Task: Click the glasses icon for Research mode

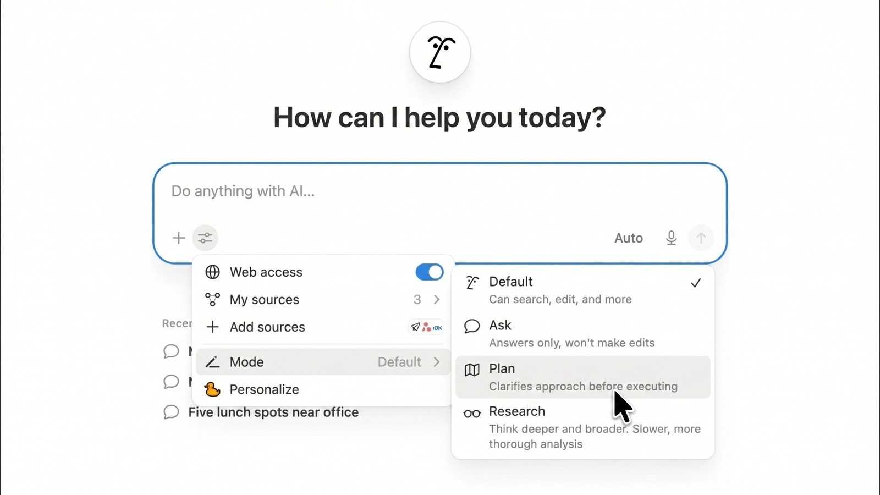Action: [x=472, y=414]
